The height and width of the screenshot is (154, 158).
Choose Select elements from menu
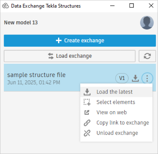[116, 102]
